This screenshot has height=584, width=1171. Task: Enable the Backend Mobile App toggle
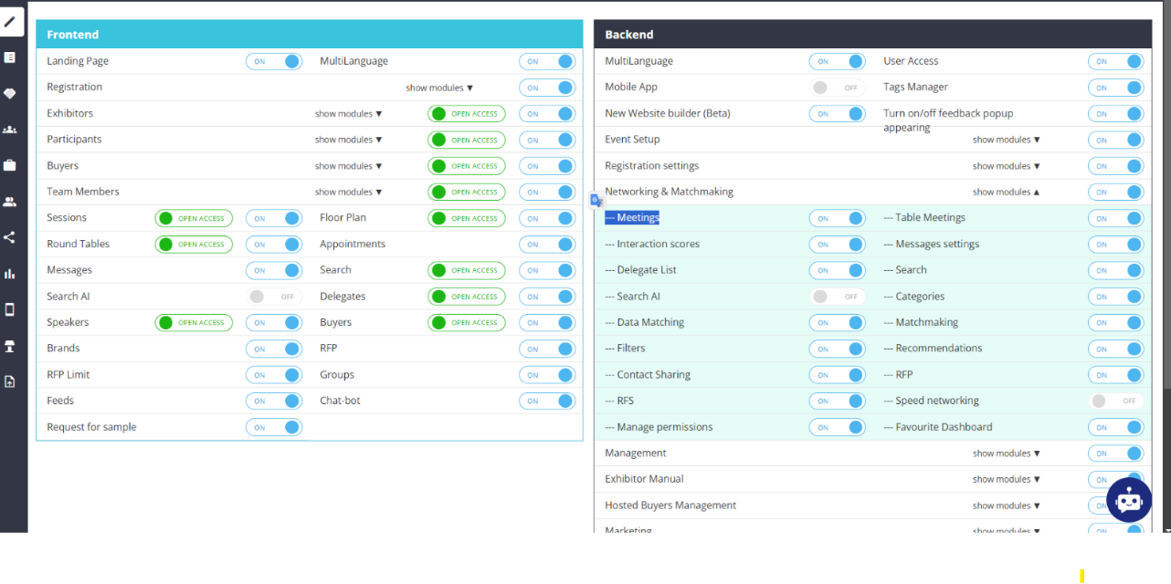click(x=837, y=88)
